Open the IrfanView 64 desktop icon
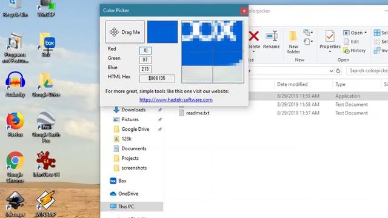This screenshot has width=388, height=218. coord(46,164)
